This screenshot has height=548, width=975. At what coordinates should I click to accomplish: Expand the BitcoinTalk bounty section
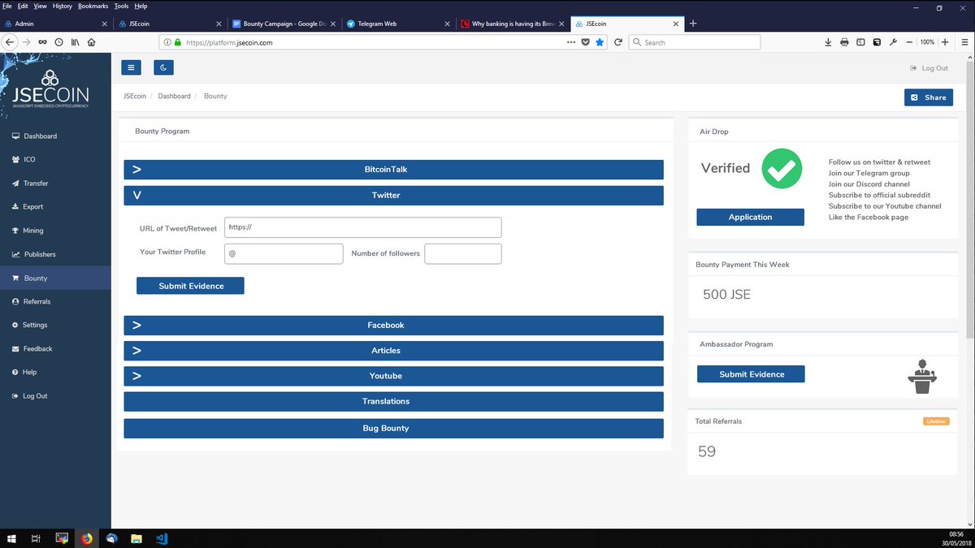click(x=393, y=170)
